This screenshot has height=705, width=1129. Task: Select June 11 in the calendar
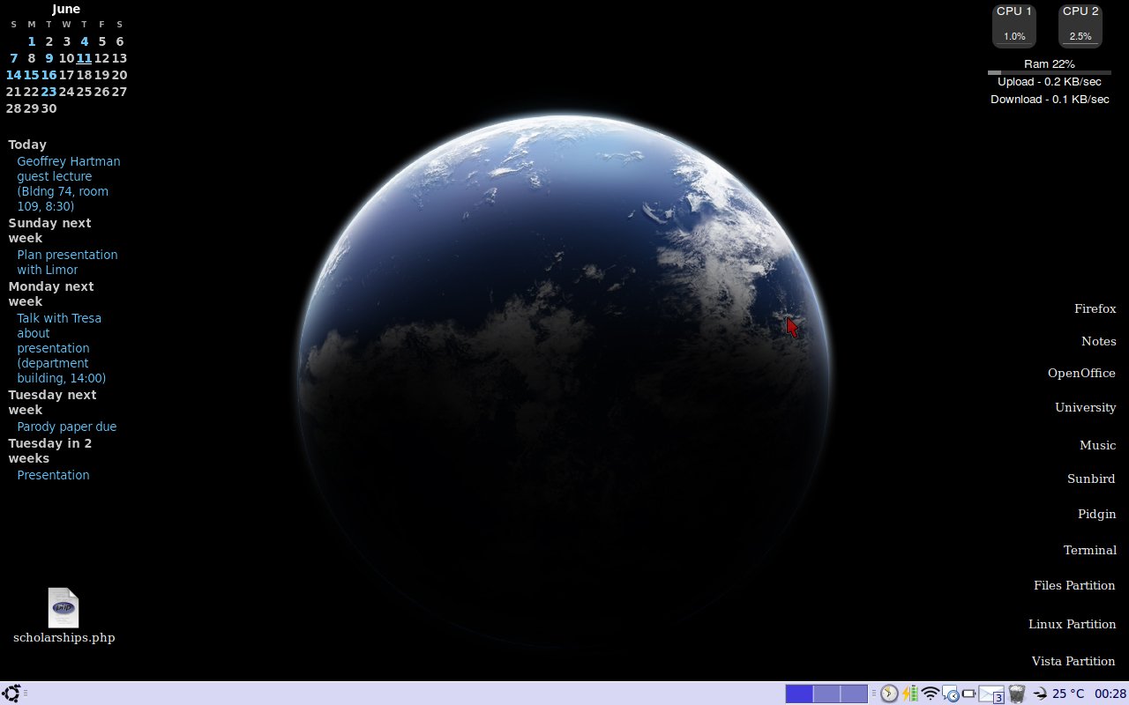pos(84,58)
